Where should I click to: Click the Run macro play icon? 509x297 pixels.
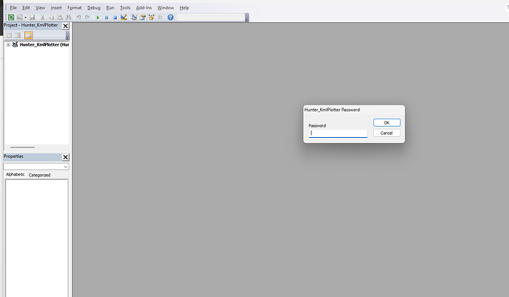click(97, 17)
